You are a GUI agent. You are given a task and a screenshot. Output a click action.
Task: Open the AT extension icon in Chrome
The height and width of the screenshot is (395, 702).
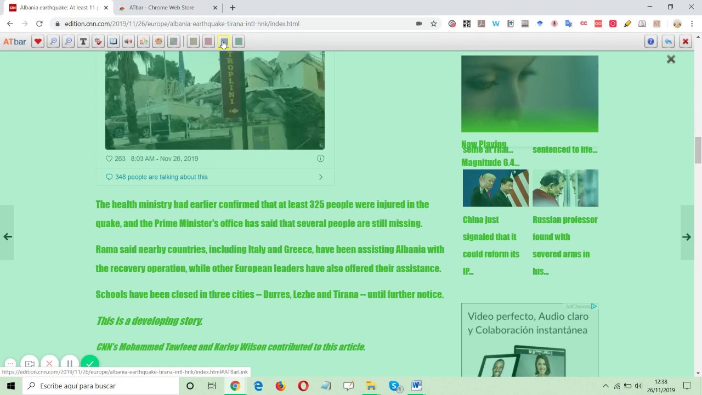coord(656,24)
